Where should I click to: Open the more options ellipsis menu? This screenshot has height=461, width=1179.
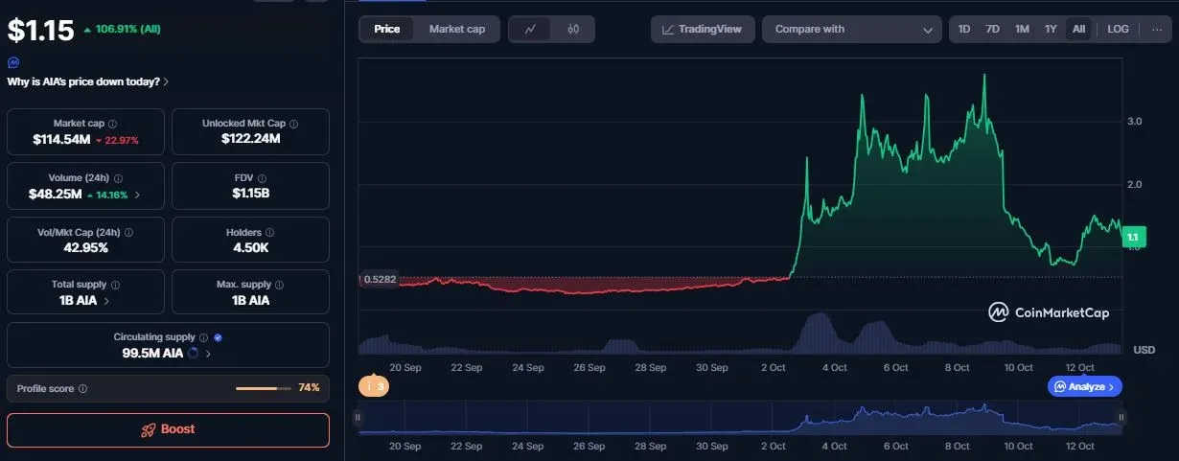point(1157,29)
